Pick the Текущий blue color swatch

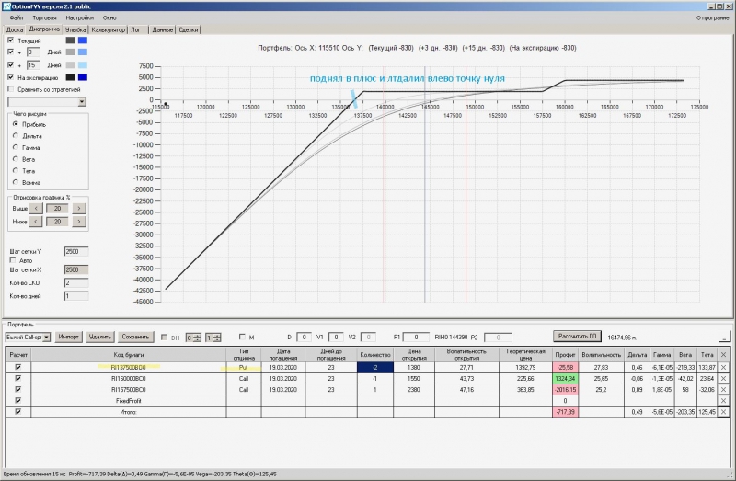pos(83,40)
